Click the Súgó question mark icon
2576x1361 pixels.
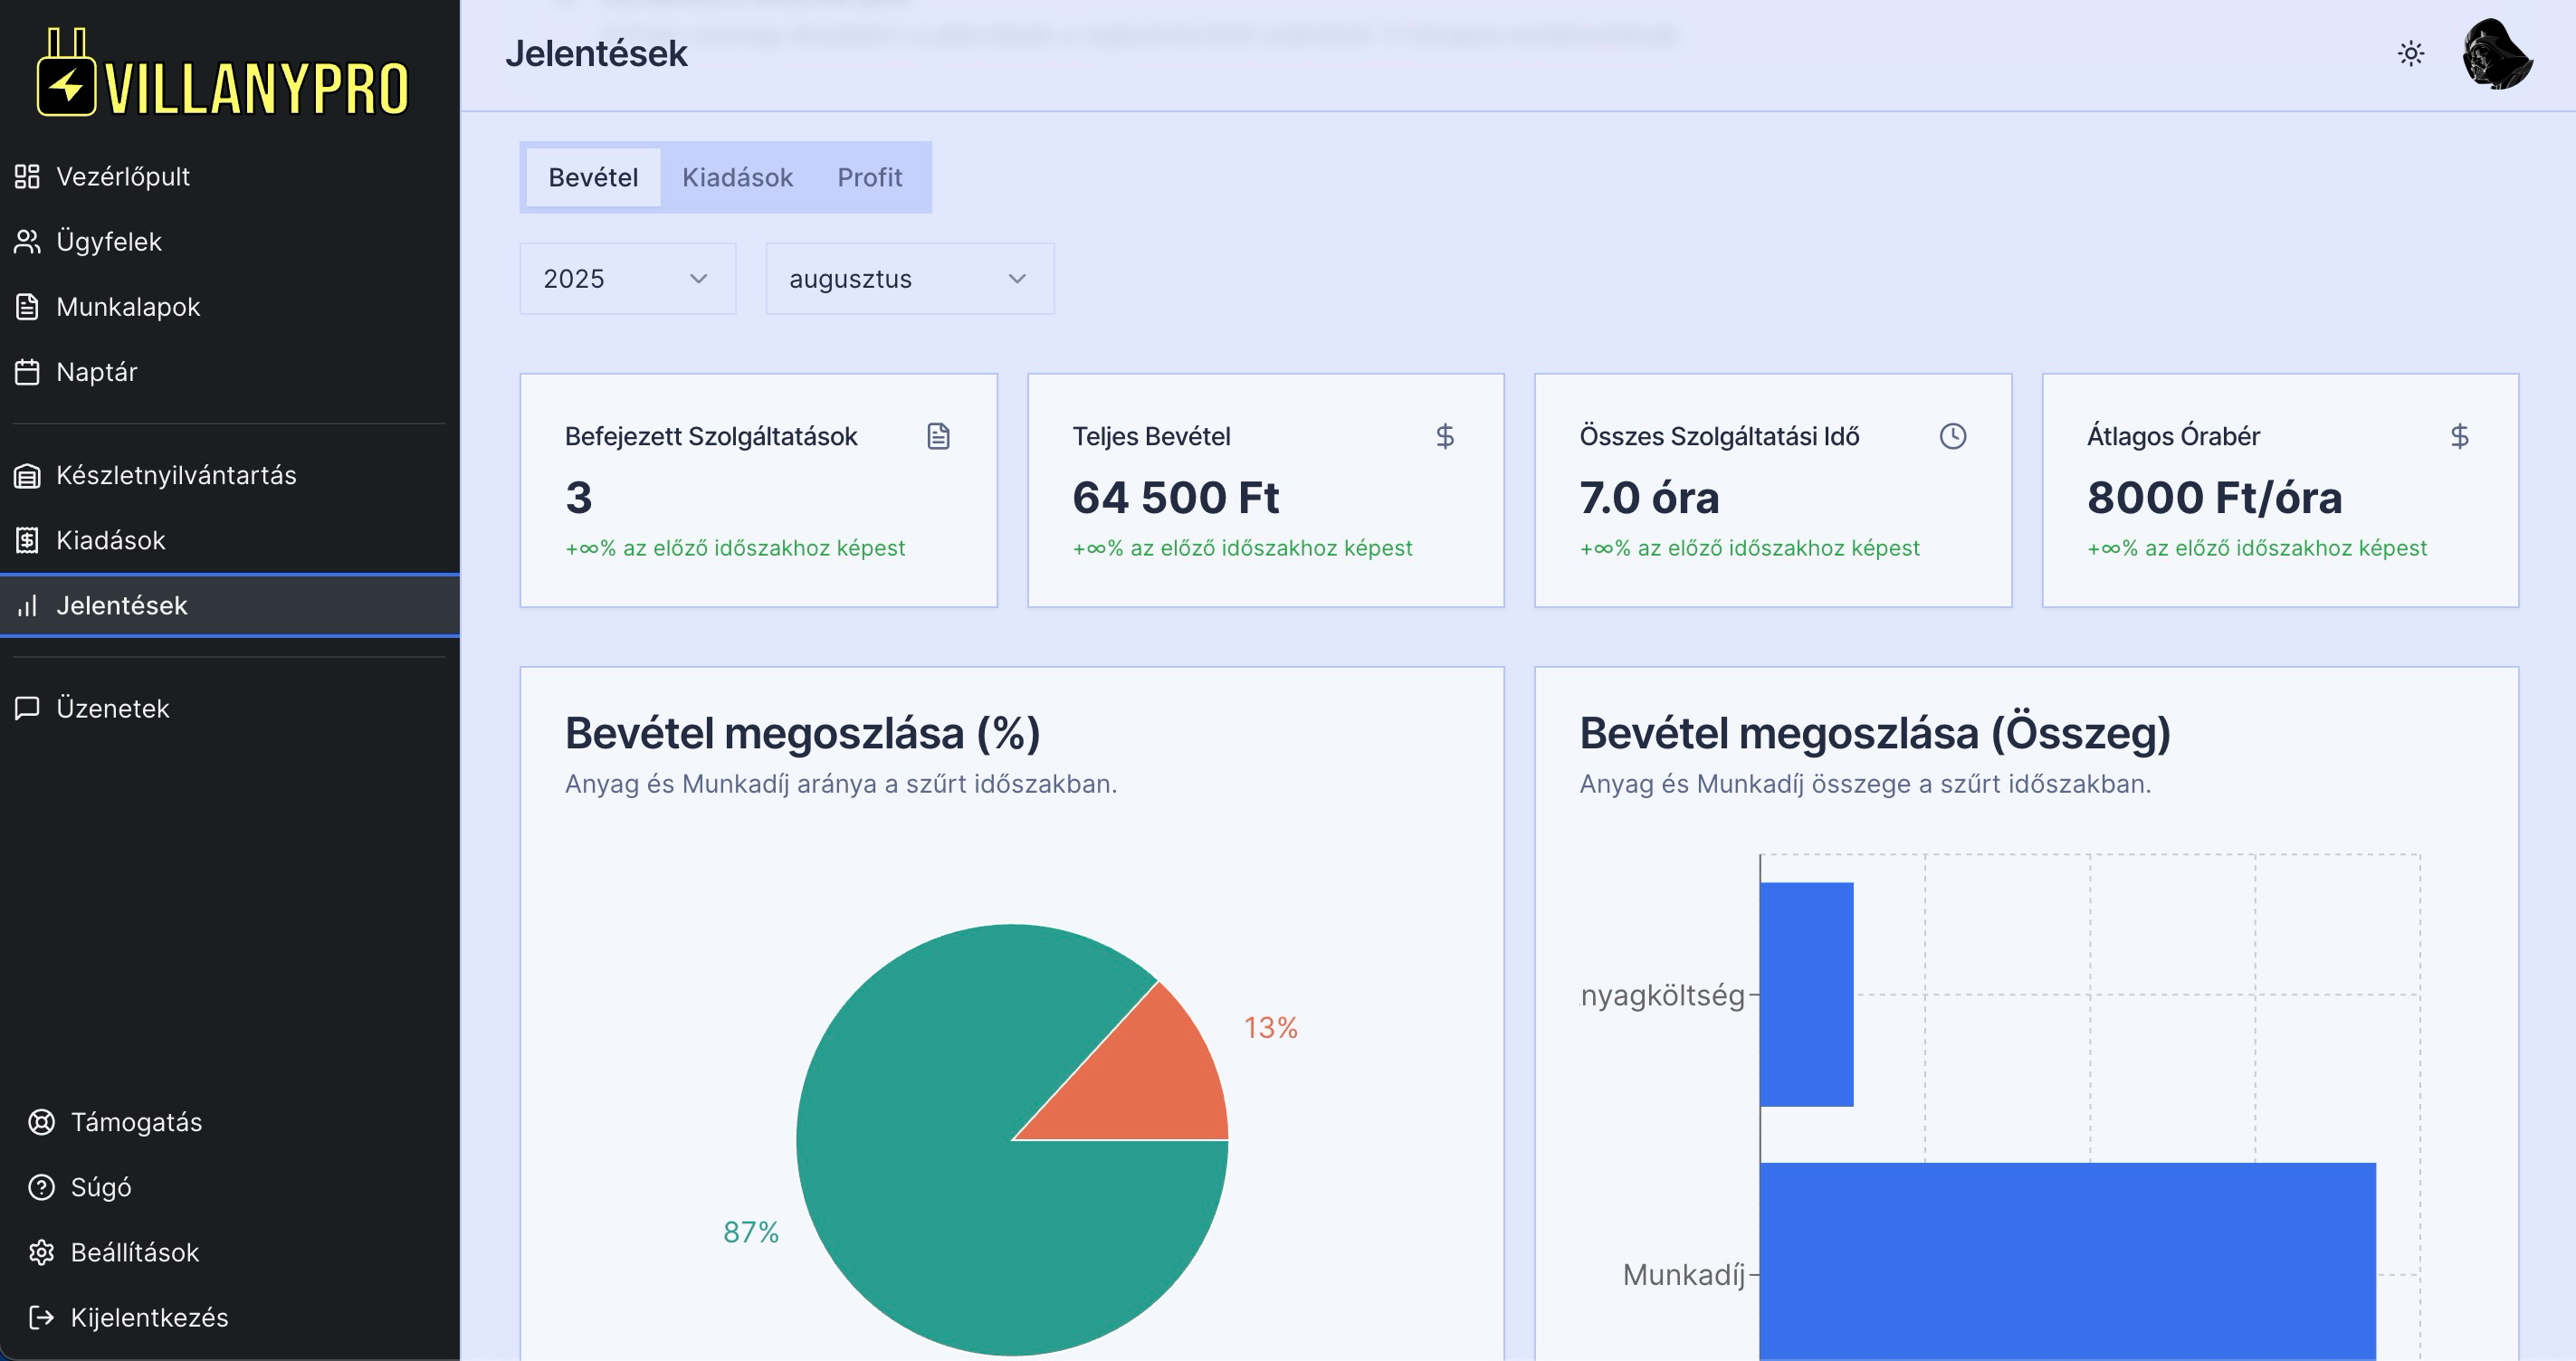pos(41,1187)
